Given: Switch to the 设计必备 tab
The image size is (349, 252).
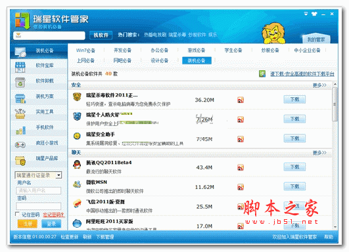Looking at the screenshot, I should point(159,60).
